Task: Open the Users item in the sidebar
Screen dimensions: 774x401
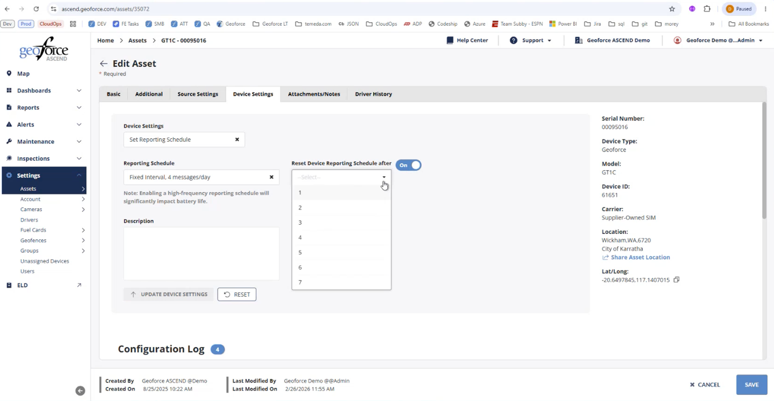Action: 27,271
